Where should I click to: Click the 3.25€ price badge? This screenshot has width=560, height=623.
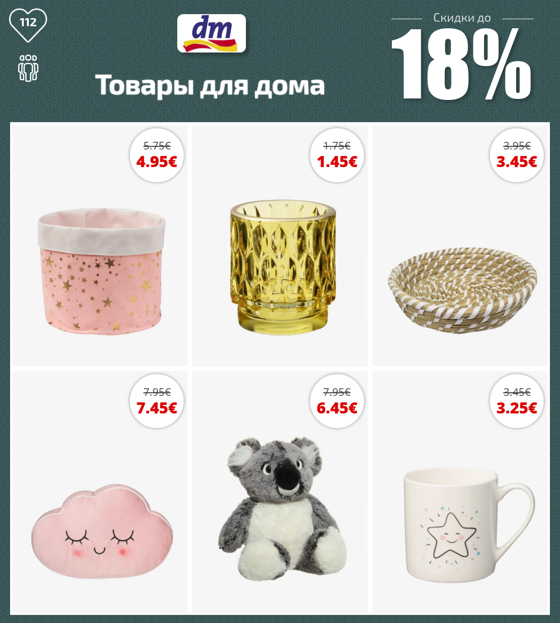point(517,401)
